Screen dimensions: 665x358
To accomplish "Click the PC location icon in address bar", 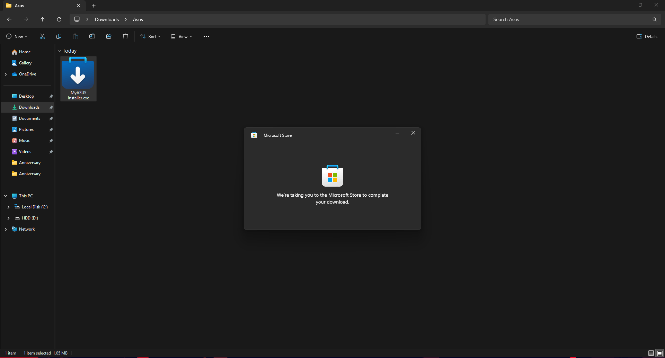I will [x=77, y=19].
